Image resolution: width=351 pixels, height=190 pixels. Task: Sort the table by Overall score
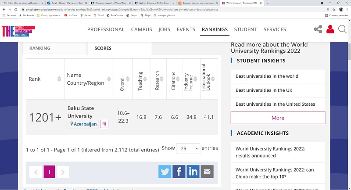[x=122, y=79]
